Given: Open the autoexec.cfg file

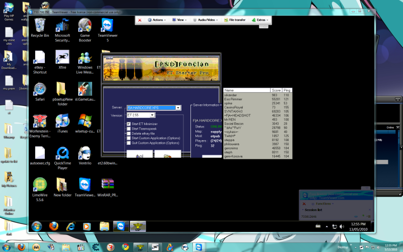Looking at the screenshot, I should pyautogui.click(x=40, y=156).
